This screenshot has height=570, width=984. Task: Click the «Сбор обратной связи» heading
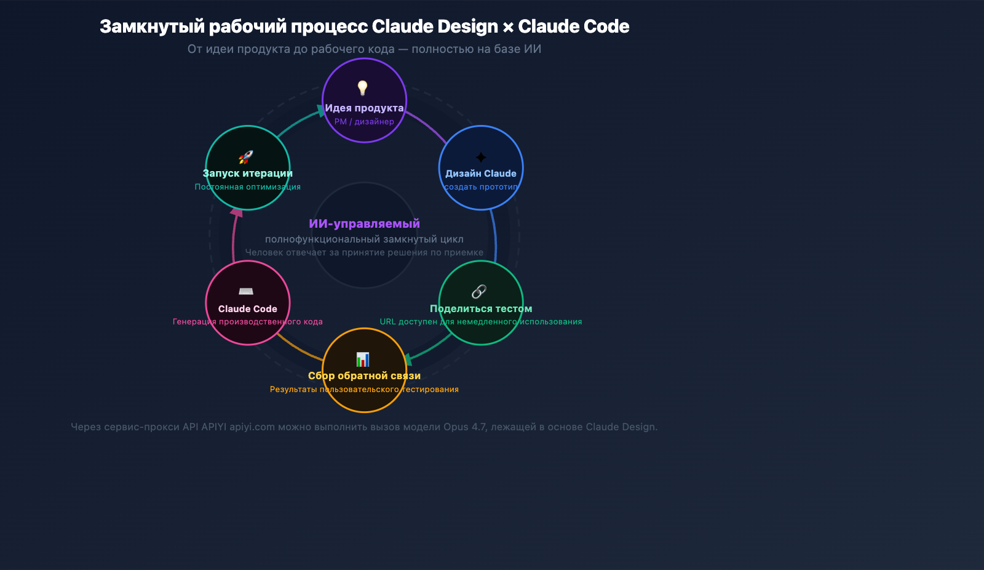(x=364, y=375)
